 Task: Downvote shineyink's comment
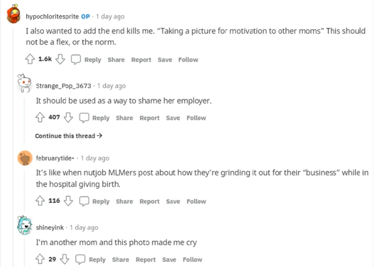coord(64,259)
